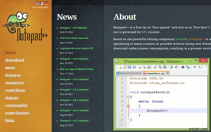
Task: Click the About heading
Action: coord(125,17)
